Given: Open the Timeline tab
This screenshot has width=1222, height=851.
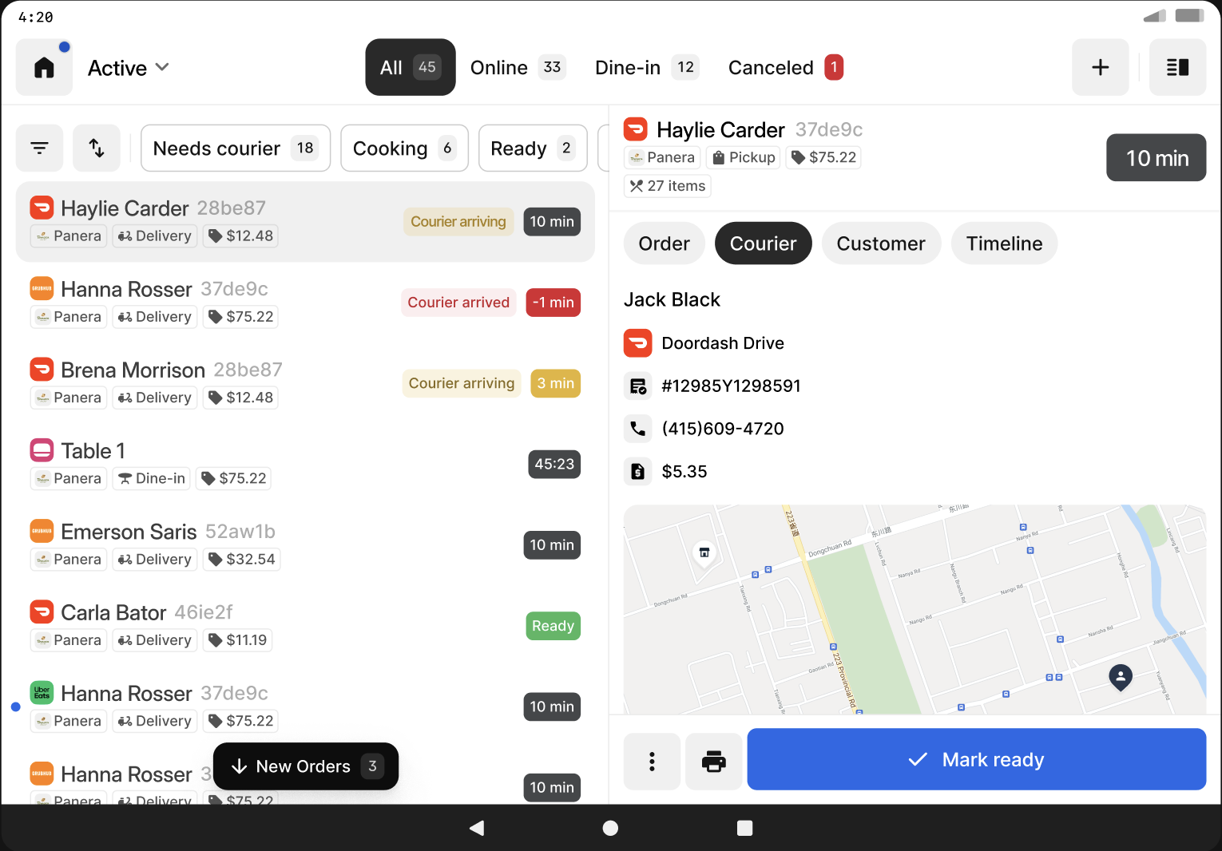Looking at the screenshot, I should [1004, 243].
